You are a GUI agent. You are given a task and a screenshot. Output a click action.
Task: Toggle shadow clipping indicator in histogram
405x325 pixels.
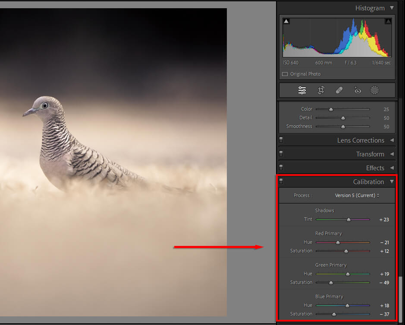tap(286, 21)
